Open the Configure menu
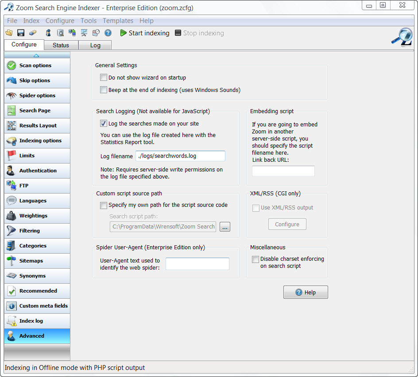 click(60, 21)
